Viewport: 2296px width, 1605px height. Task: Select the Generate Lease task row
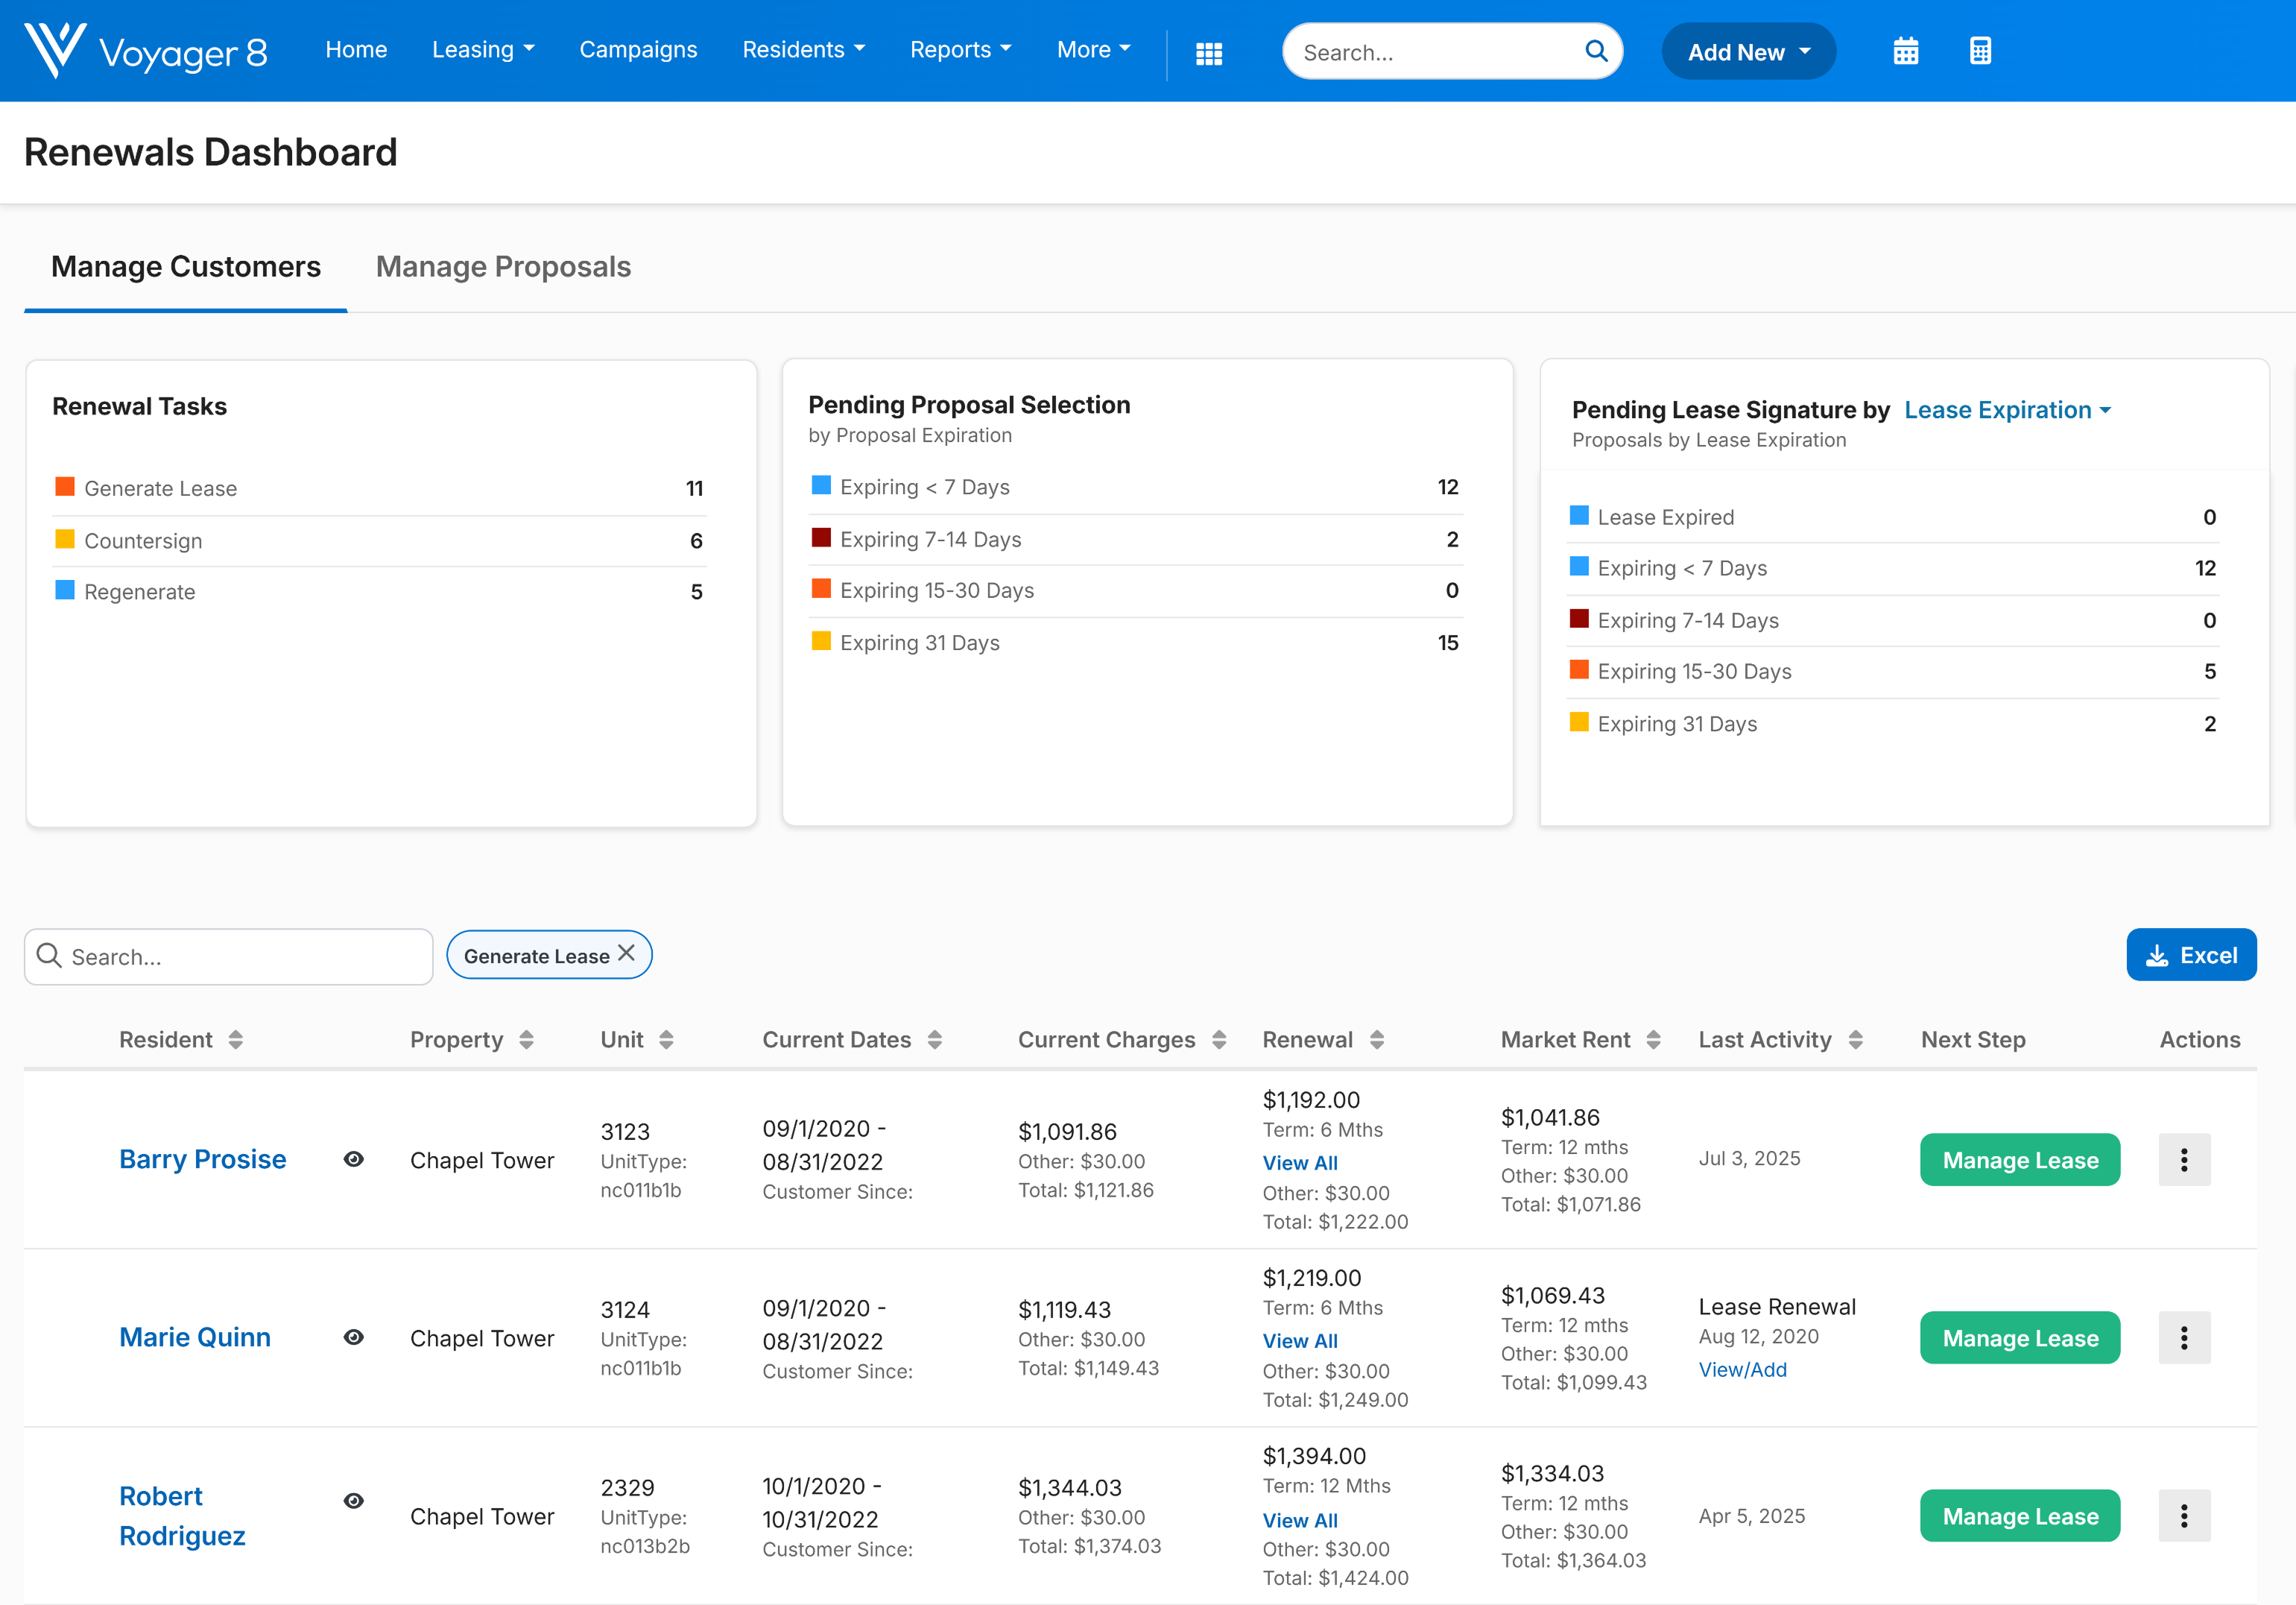coord(380,488)
